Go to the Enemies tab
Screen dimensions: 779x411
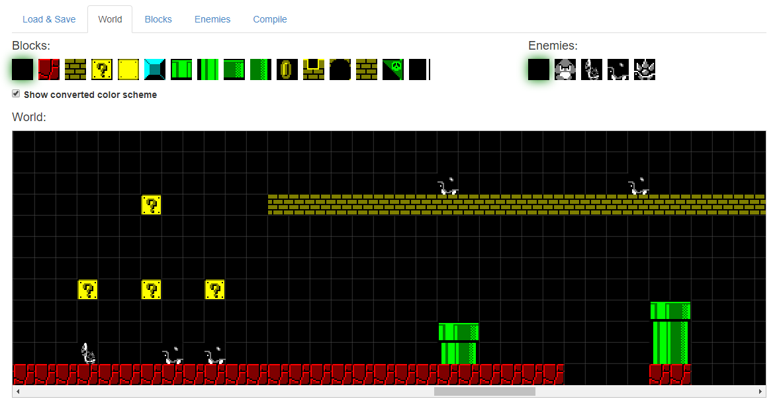(212, 19)
